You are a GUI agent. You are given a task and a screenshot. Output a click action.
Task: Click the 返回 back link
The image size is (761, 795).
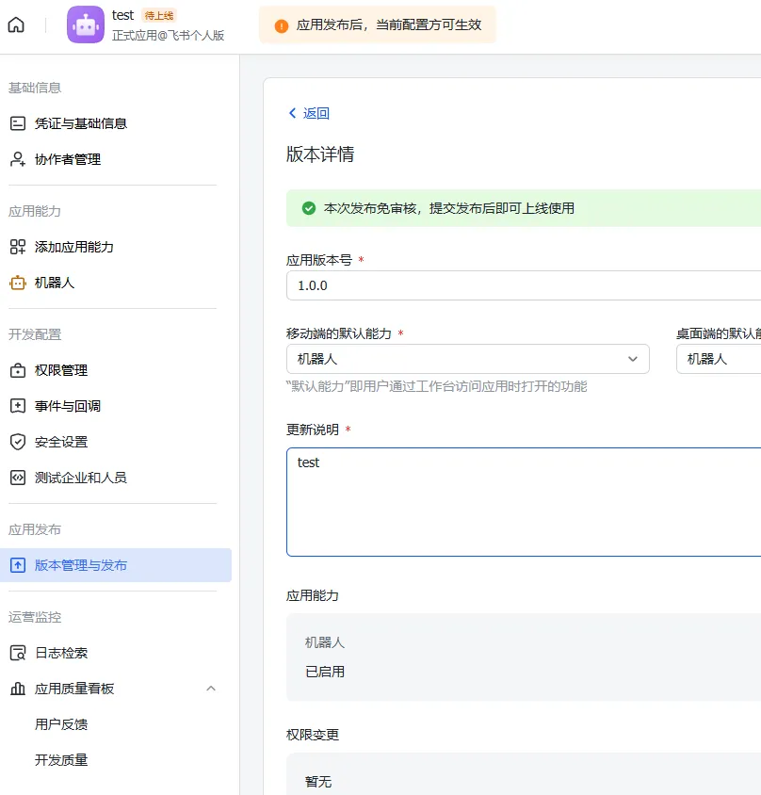308,112
